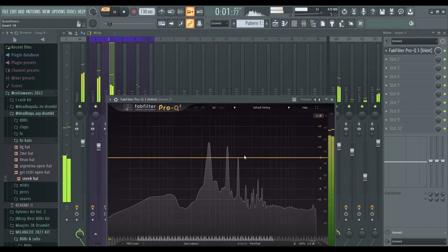Click the download/update arrow icon
The image size is (448, 252).
[x=410, y=12]
